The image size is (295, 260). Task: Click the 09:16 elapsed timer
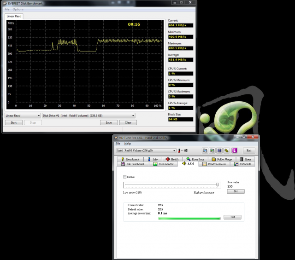[134, 24]
